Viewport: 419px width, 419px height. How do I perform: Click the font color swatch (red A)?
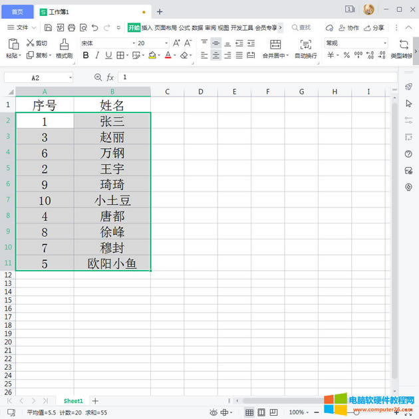pos(168,56)
